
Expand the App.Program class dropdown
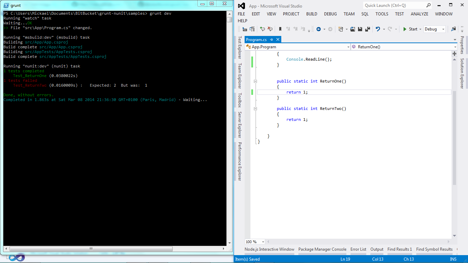point(348,47)
